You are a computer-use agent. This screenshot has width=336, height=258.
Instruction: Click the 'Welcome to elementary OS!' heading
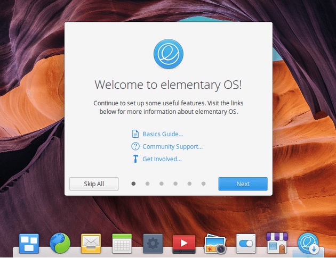point(169,85)
